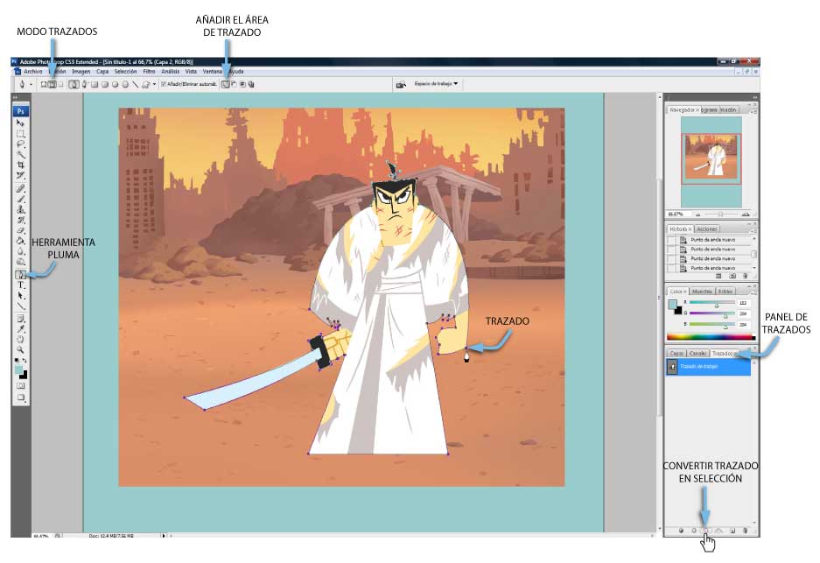The width and height of the screenshot is (820, 563).
Task: Enable Subtract from path area option
Action: (x=234, y=84)
